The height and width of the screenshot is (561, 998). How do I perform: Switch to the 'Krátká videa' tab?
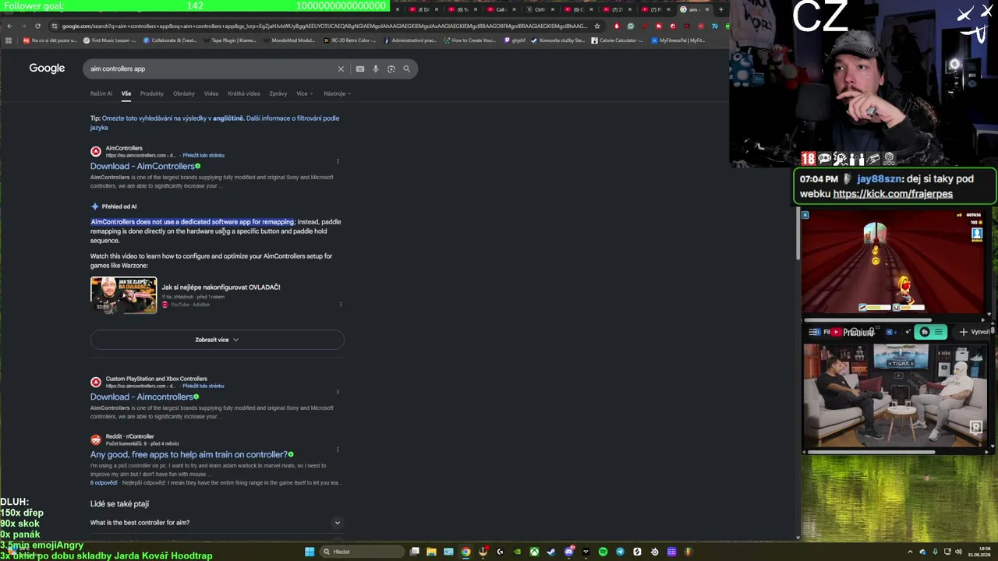pyautogui.click(x=244, y=93)
